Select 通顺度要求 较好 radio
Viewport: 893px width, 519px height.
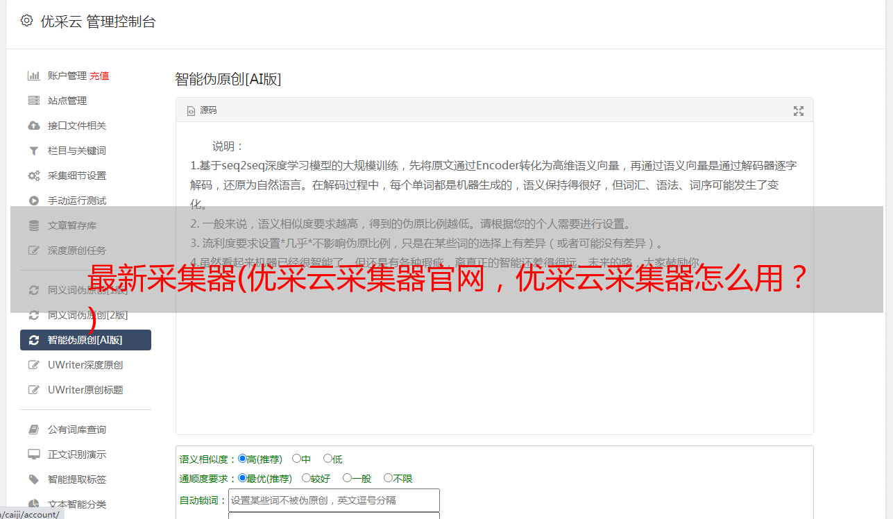point(306,478)
